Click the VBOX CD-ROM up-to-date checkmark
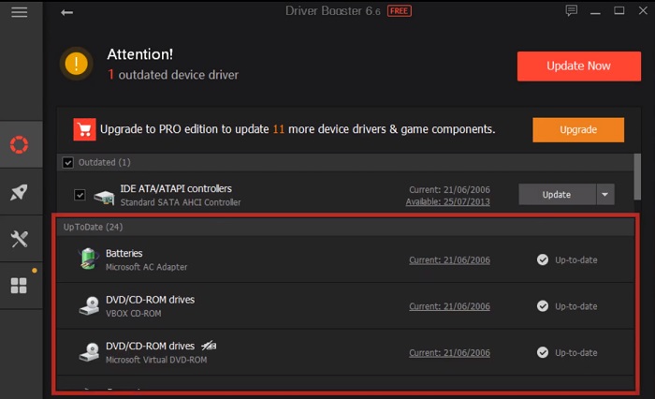This screenshot has width=655, height=399. click(543, 306)
